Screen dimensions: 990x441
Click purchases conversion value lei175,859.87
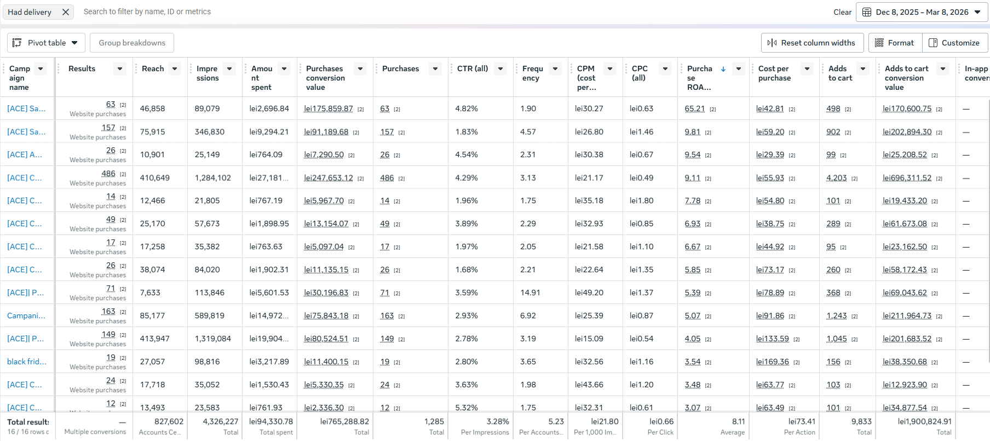point(329,108)
